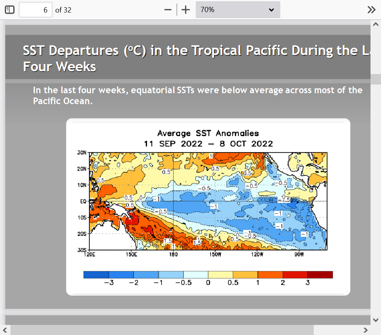381x335 pixels.
Task: Click the vertical scrollbar down arrow
Action: point(376,320)
